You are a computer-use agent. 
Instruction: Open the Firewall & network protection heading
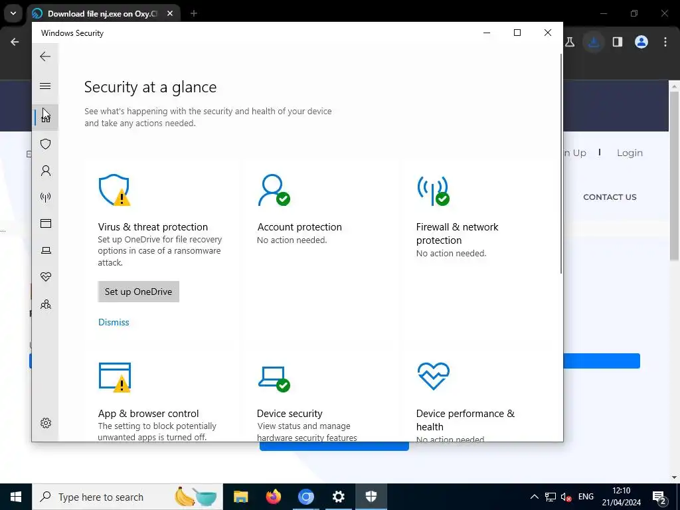pyautogui.click(x=457, y=233)
